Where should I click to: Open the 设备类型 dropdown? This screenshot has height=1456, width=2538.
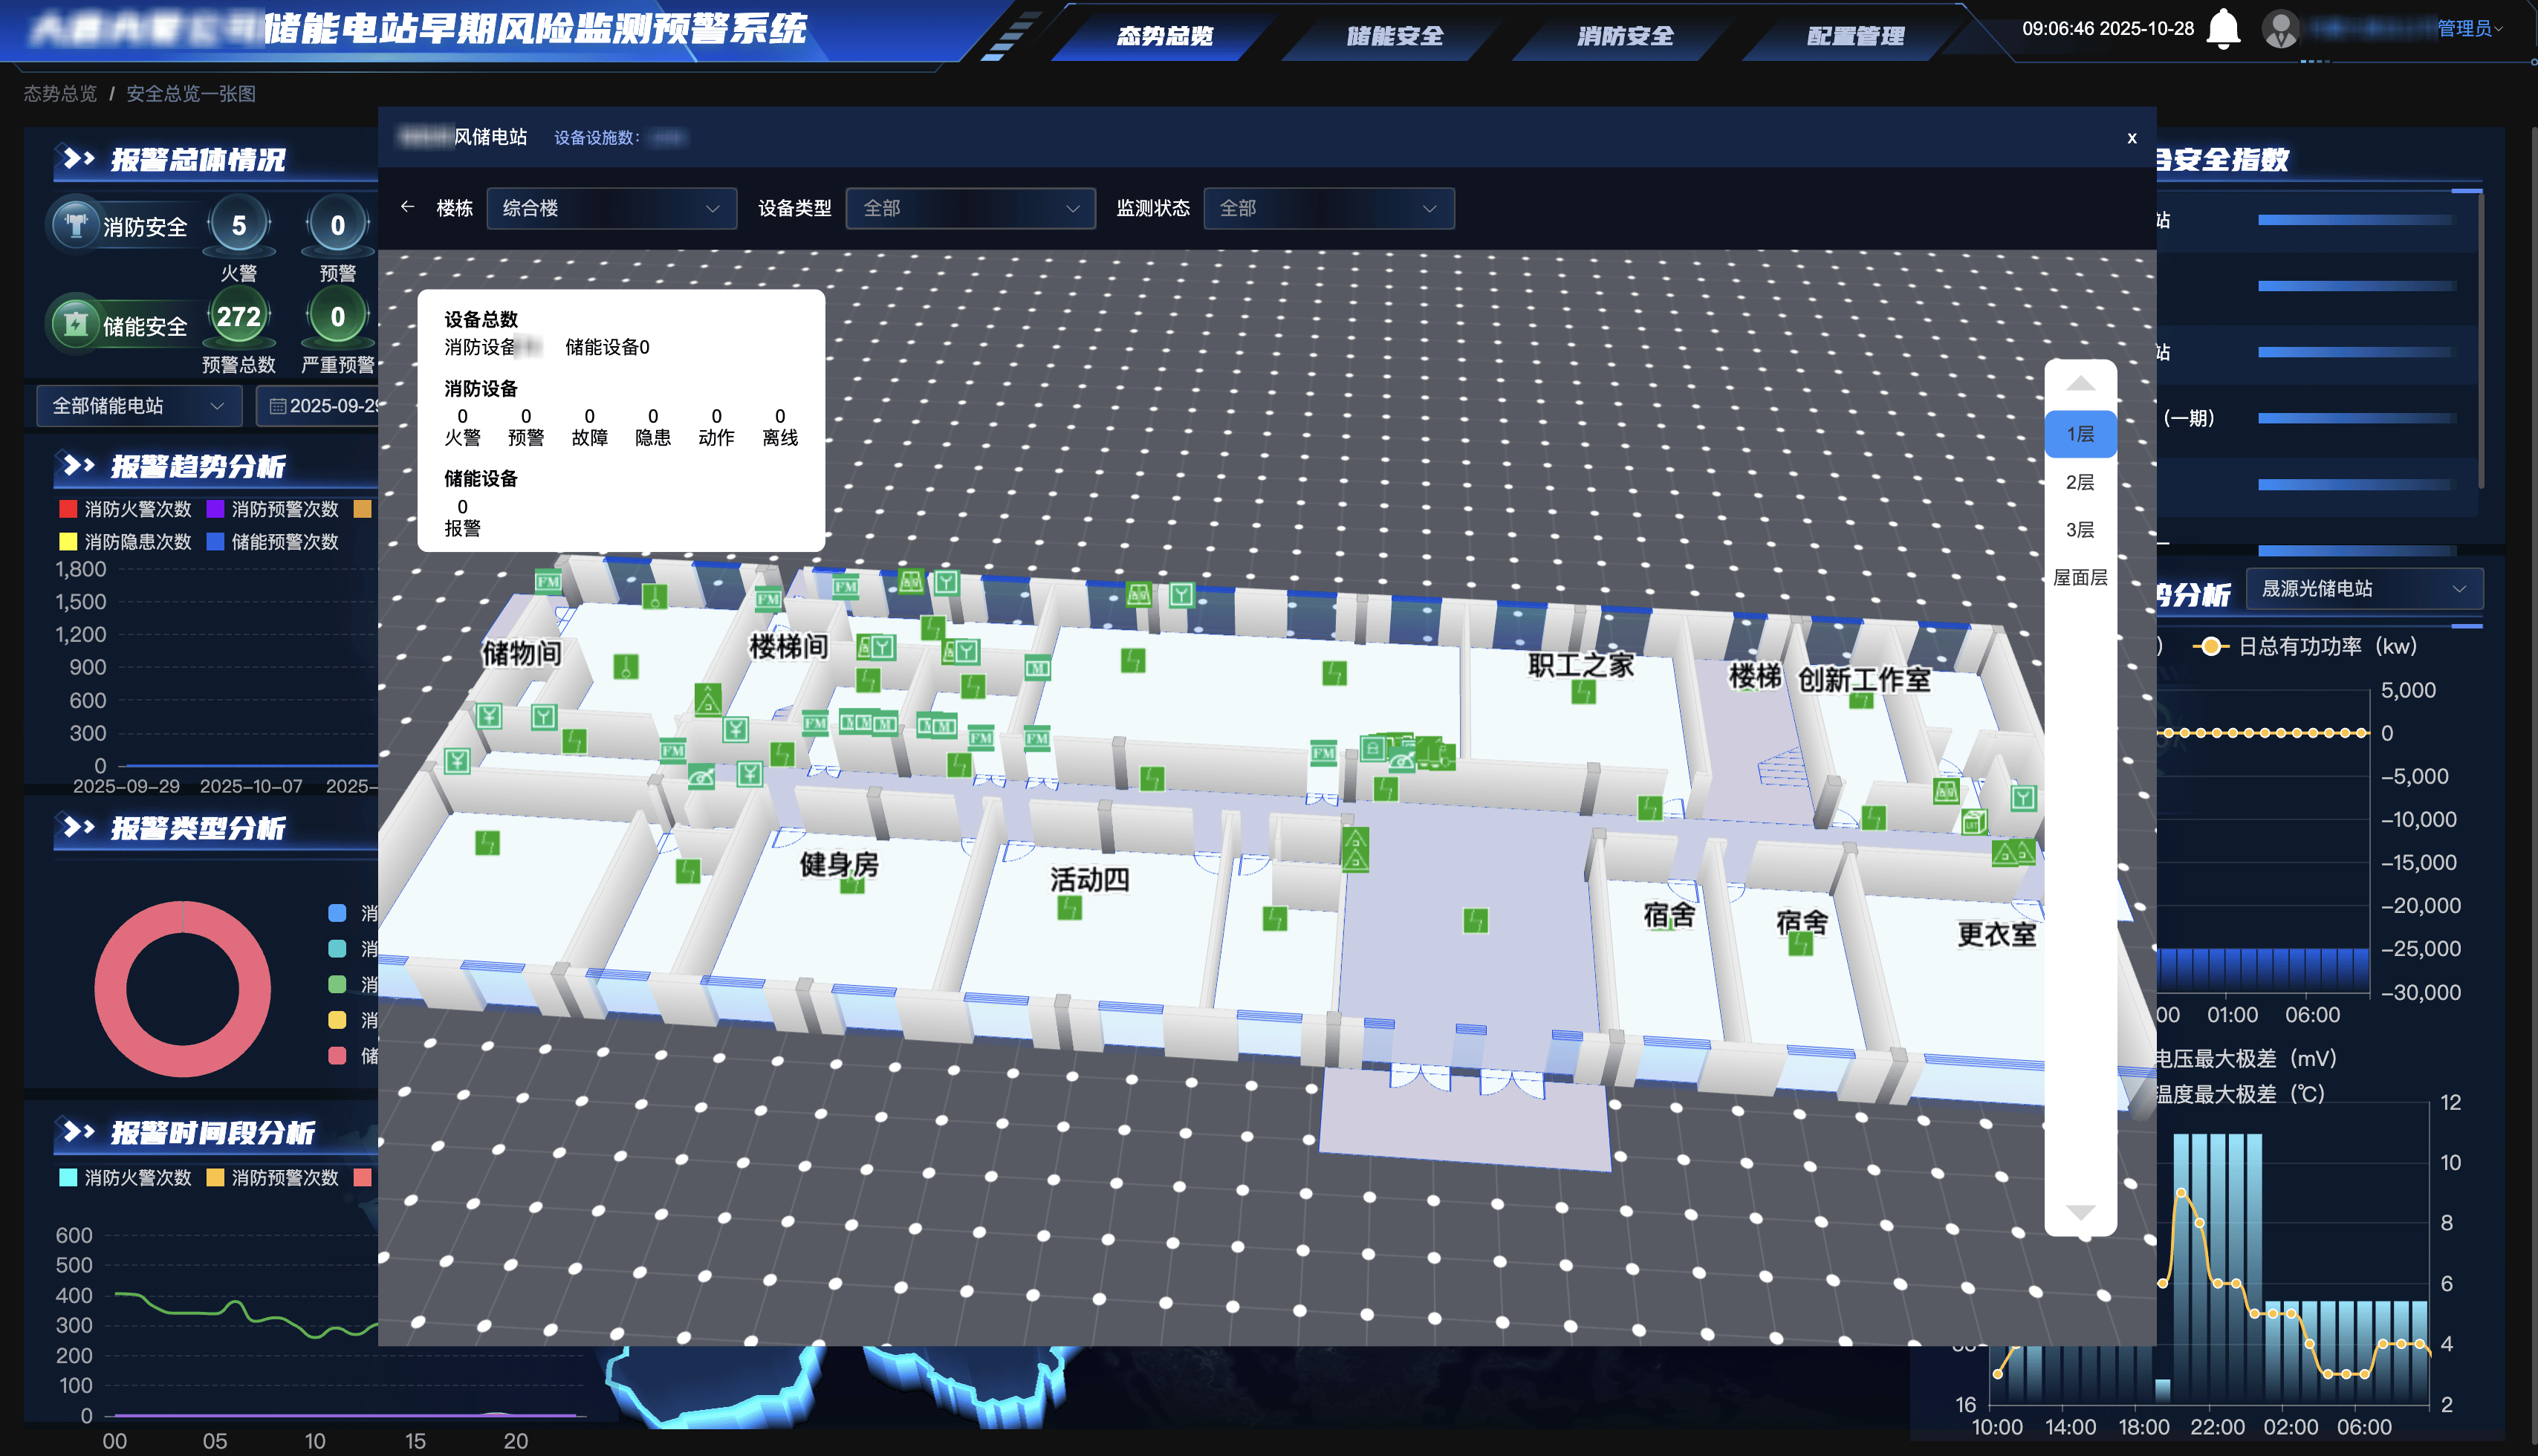coord(970,208)
